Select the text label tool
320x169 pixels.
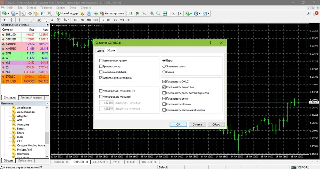click(x=58, y=20)
